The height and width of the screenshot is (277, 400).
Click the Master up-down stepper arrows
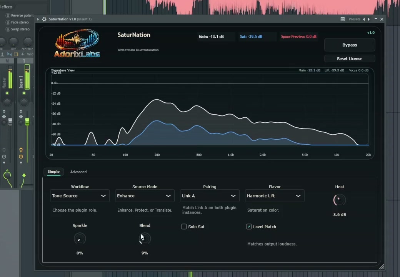(4, 112)
